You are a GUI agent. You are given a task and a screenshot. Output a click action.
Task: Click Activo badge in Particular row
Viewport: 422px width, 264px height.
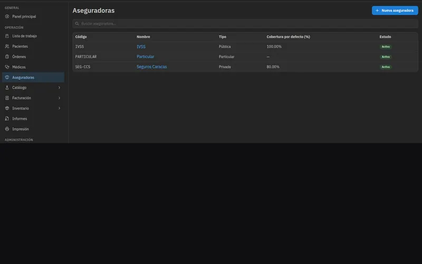click(386, 57)
